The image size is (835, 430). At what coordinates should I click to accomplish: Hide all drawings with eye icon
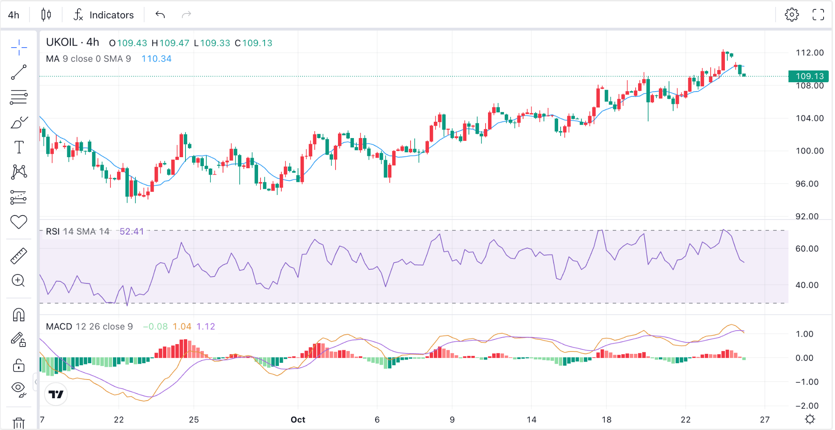[x=19, y=389]
